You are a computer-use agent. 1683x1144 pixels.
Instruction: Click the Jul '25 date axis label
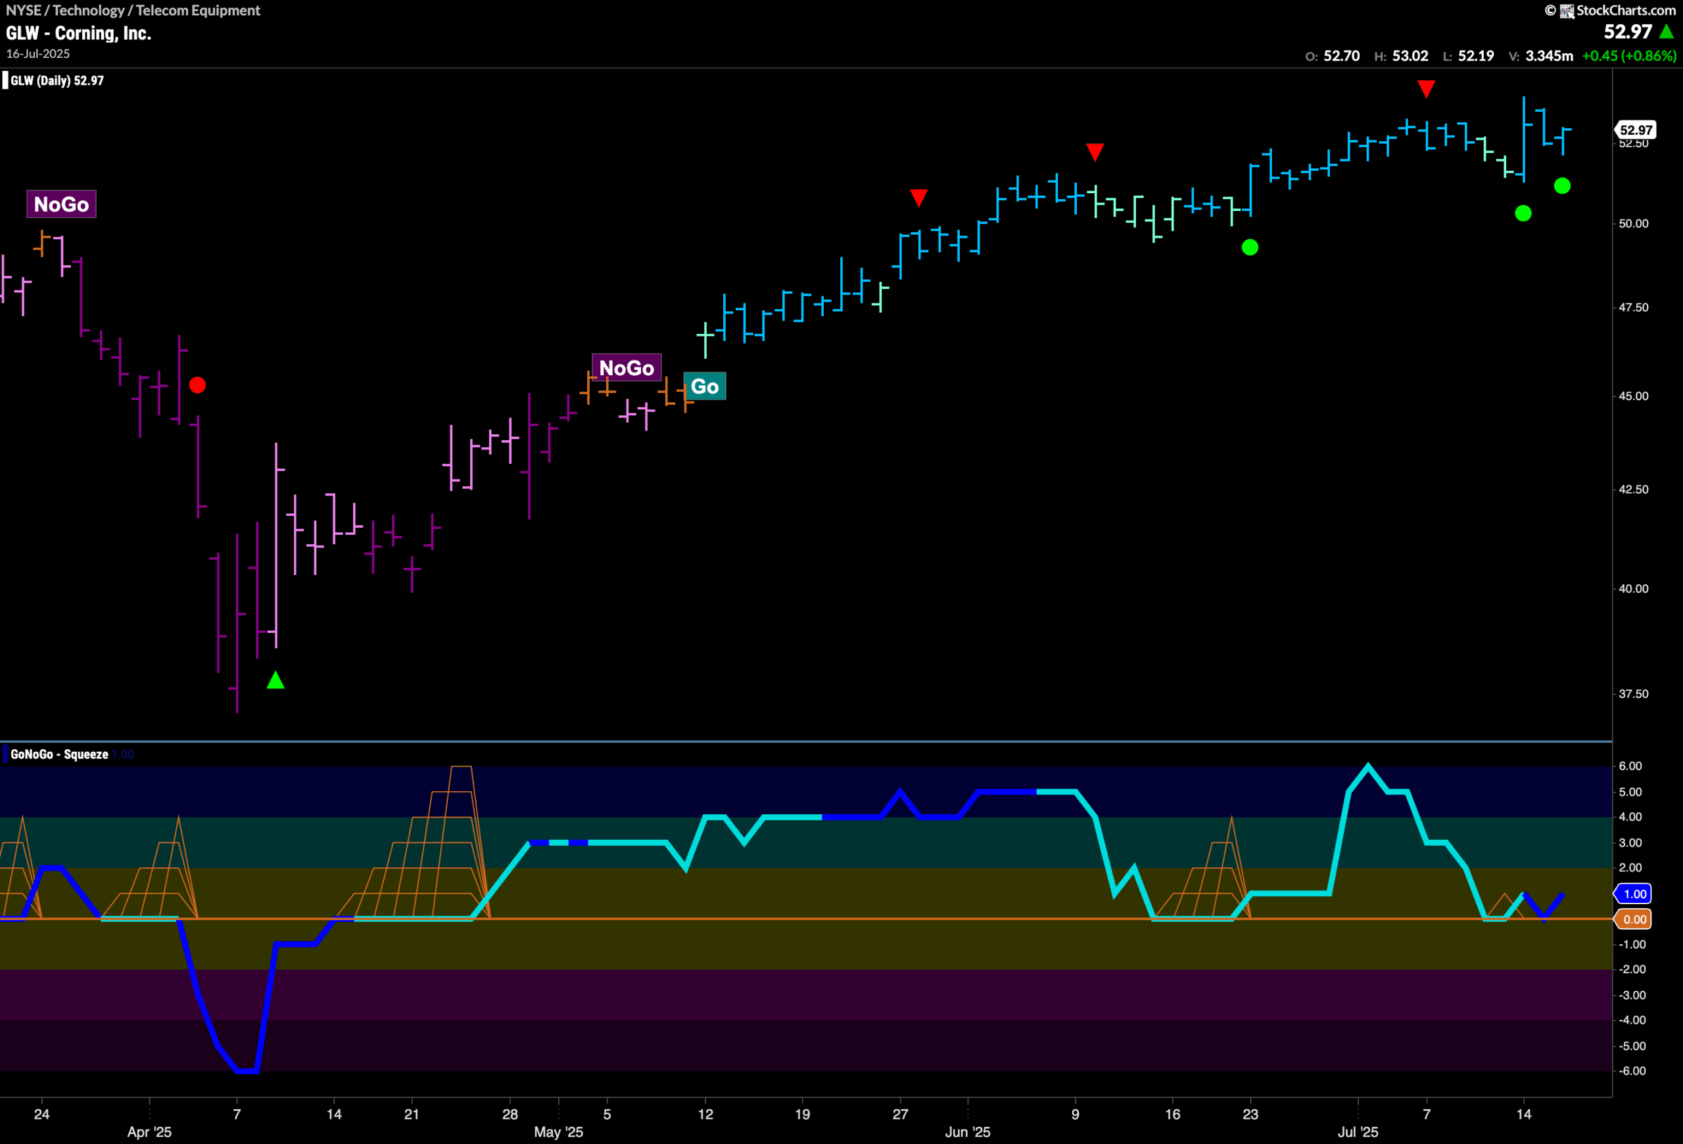[1358, 1132]
